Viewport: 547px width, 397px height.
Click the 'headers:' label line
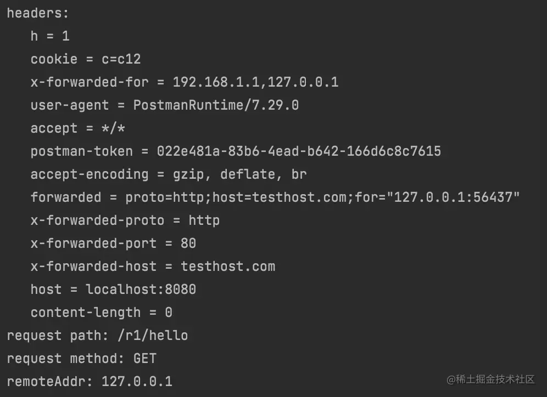click(x=38, y=13)
